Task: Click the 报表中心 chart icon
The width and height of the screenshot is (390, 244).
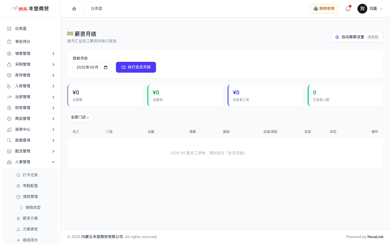Action: tap(9, 130)
